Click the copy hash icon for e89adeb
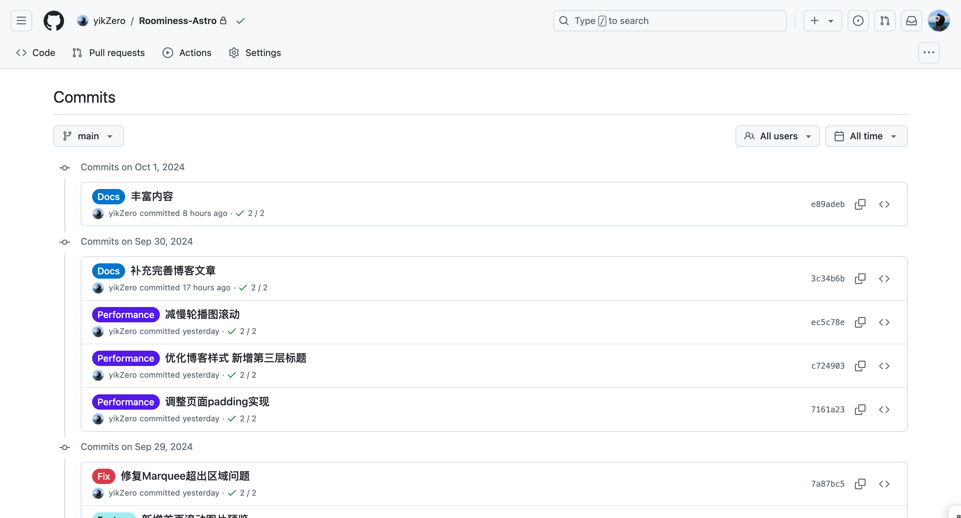 pyautogui.click(x=860, y=204)
